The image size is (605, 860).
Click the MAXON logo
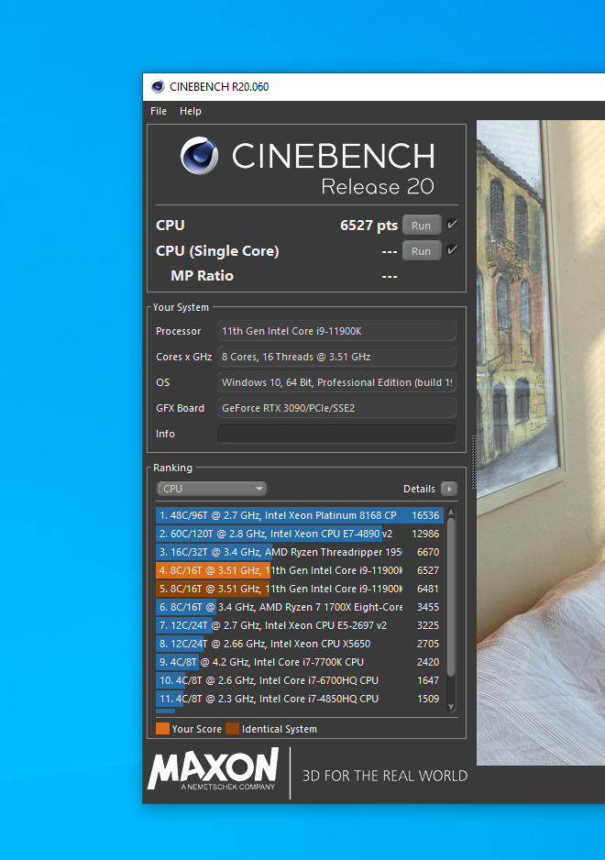pyautogui.click(x=213, y=769)
